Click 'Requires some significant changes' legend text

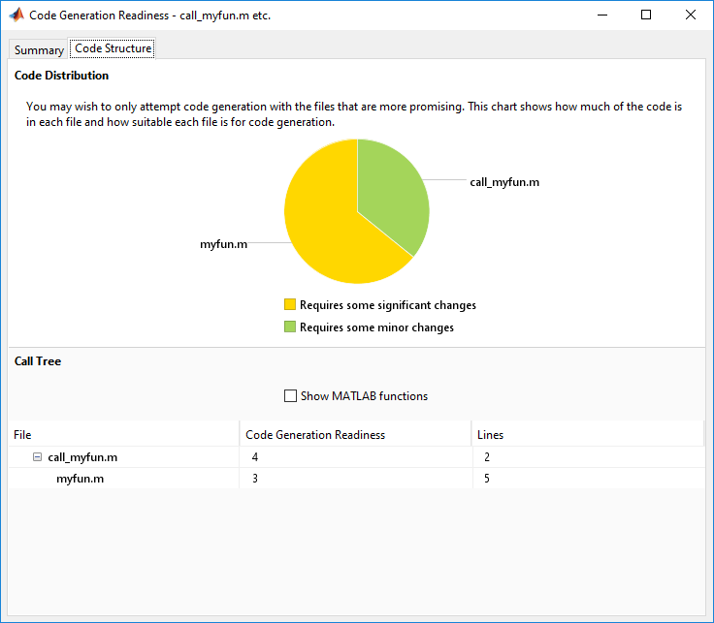coord(388,305)
